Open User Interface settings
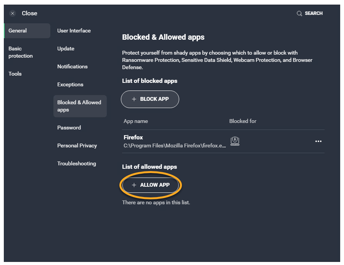This screenshot has width=344, height=265. (74, 31)
